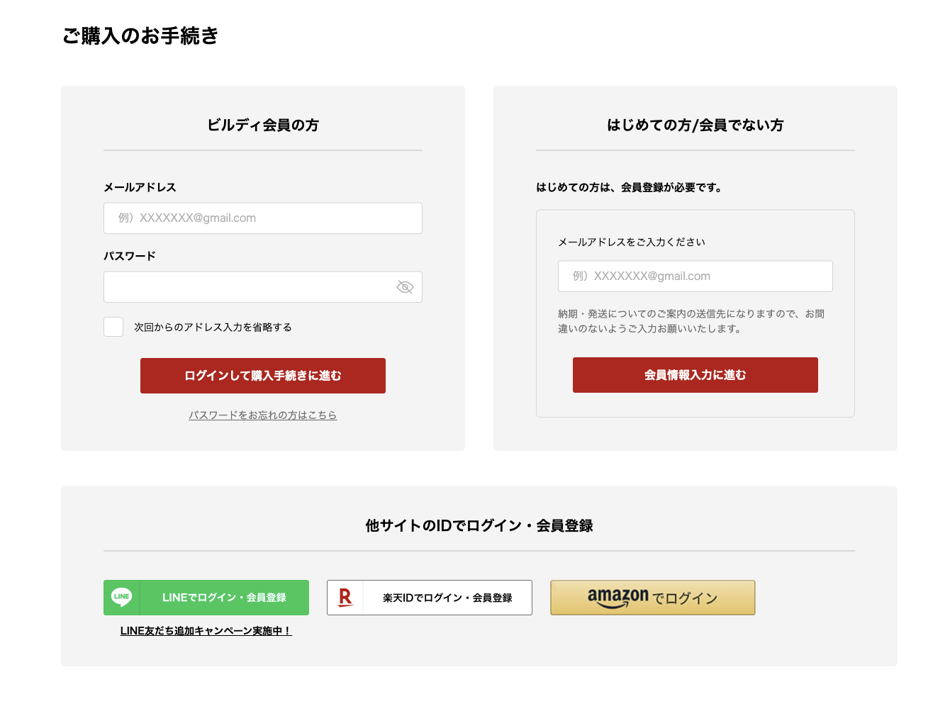Toggle password visibility with the eye icon
950x716 pixels.
coord(405,287)
